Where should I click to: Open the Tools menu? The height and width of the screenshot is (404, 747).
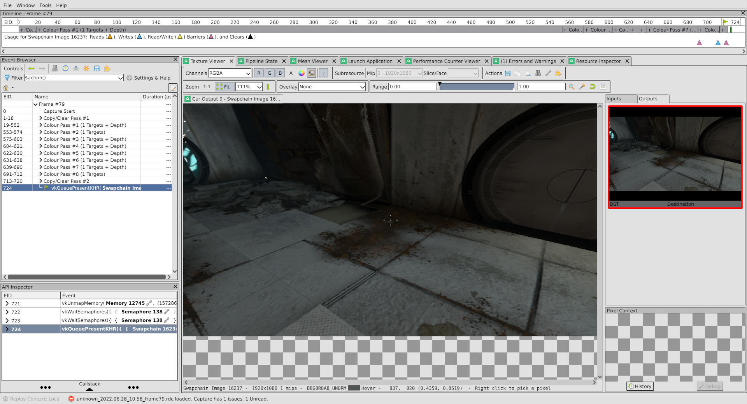click(45, 5)
